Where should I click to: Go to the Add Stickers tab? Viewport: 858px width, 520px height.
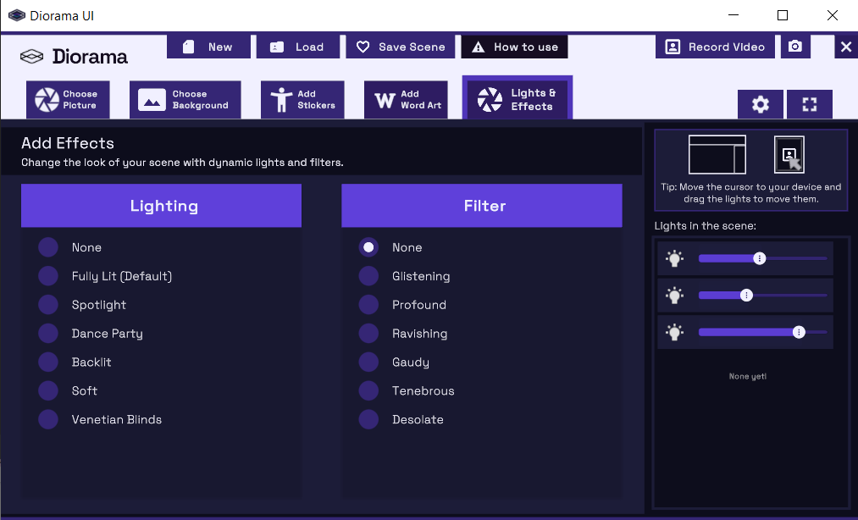click(302, 100)
